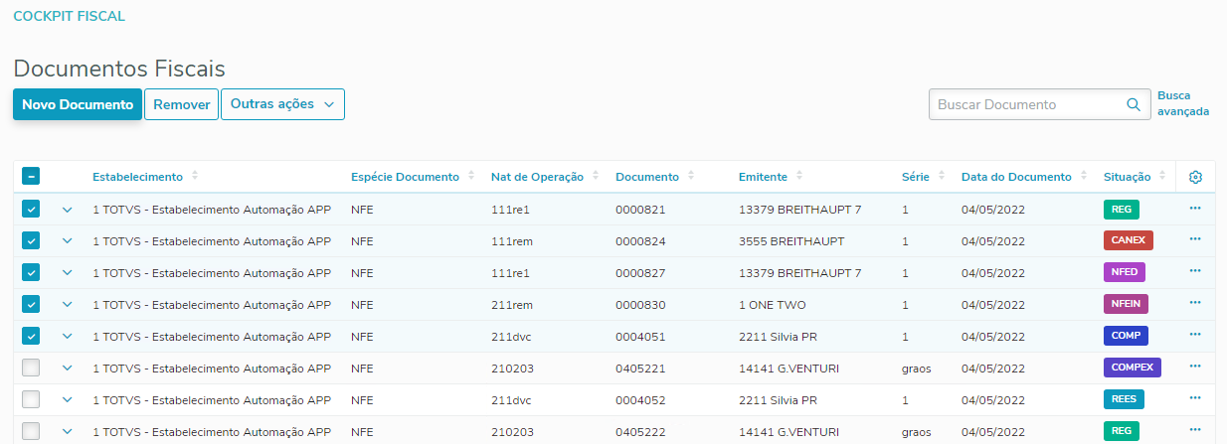The width and height of the screenshot is (1227, 444).
Task: Sort by Estabelecimento column arrows
Action: coord(195,177)
